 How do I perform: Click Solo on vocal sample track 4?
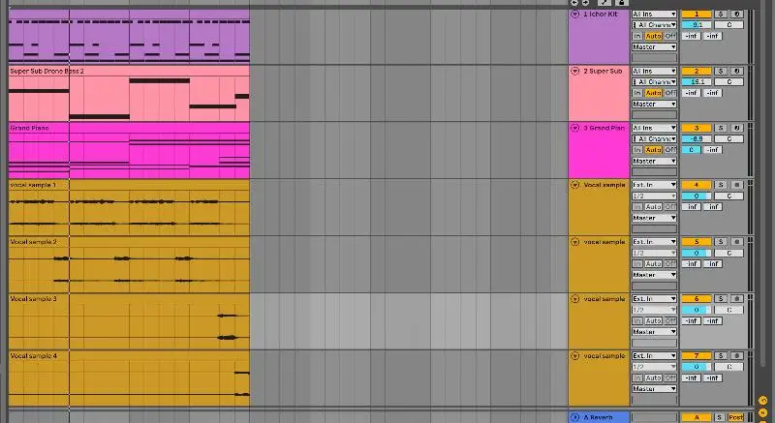point(721,185)
